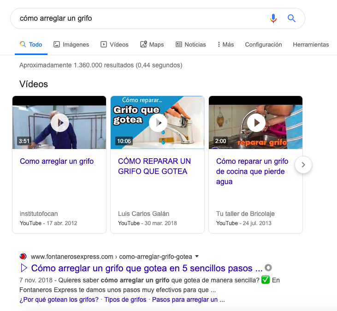Viewport: 337px width, 311px height.
Task: Click the next arrow in videos carousel
Action: 303,165
